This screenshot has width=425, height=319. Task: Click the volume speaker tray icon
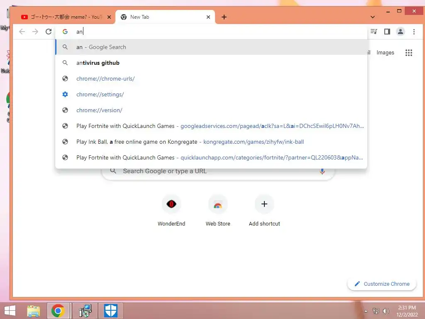click(386, 311)
